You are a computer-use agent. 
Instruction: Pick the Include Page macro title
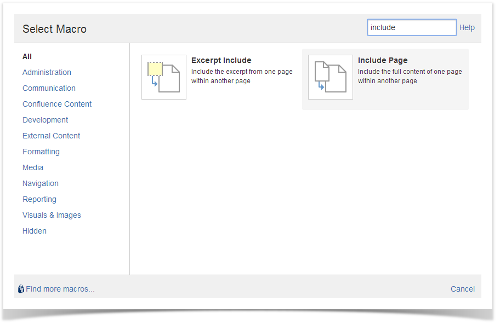383,61
